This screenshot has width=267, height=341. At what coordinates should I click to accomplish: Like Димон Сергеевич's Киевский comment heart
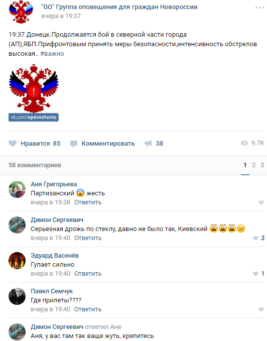click(x=255, y=238)
